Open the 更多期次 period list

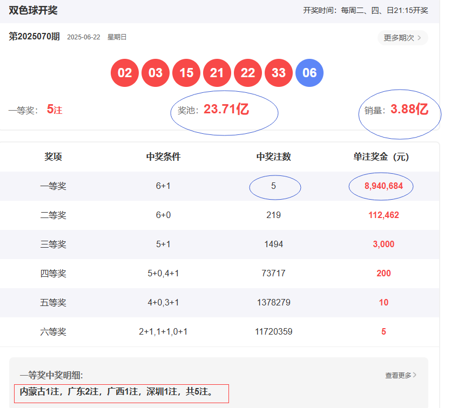click(402, 38)
